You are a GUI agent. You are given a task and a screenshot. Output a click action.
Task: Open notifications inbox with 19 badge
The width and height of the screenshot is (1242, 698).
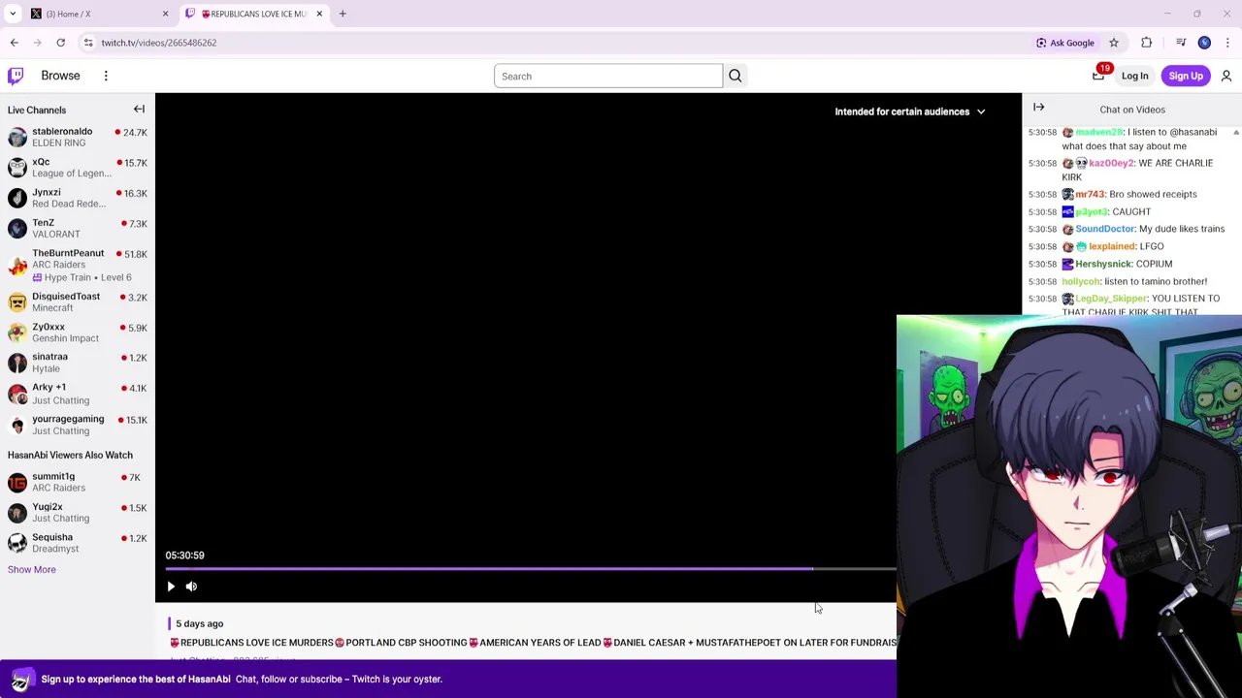(1098, 76)
